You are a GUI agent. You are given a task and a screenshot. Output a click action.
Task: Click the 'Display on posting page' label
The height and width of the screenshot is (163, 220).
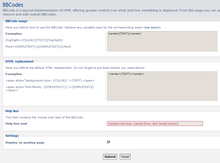pyautogui.click(x=25, y=143)
